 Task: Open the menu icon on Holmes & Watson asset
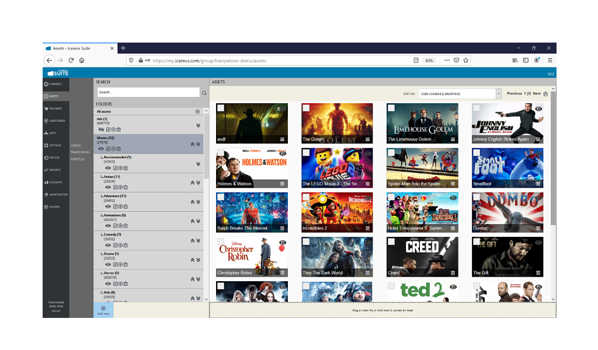point(282,184)
